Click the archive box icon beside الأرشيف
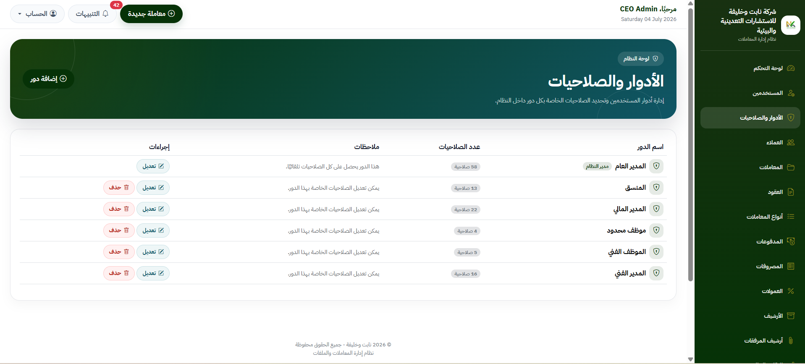 point(791,316)
